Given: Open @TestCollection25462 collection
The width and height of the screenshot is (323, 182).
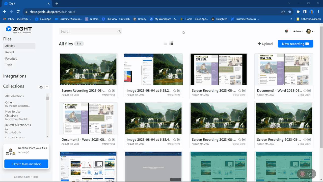Looking at the screenshot, I should coord(18,127).
